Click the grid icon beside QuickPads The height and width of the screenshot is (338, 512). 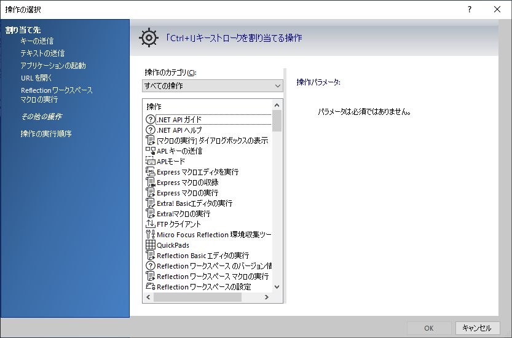point(150,245)
